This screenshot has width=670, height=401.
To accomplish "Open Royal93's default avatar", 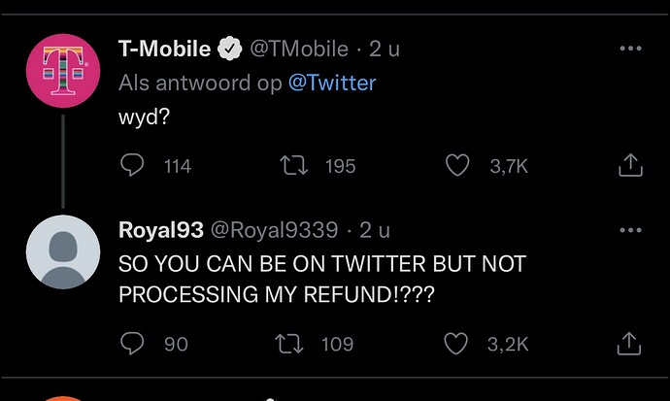I will 63,251.
